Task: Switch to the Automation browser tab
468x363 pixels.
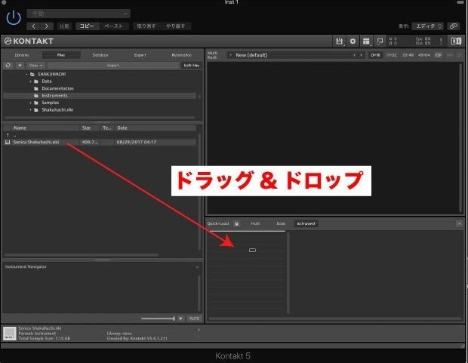Action: [x=181, y=55]
